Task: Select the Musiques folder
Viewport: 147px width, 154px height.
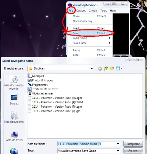Action: 36,76
